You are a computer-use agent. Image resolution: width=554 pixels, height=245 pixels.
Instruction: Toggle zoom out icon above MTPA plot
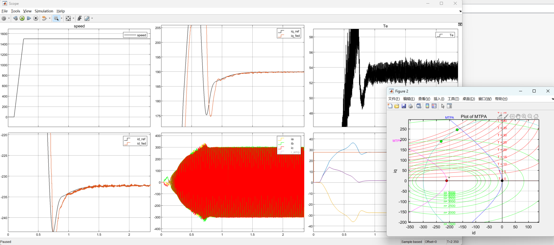530,116
